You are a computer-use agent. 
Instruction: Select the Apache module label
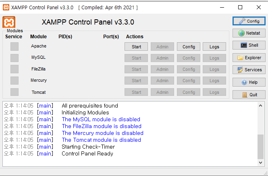click(x=39, y=46)
